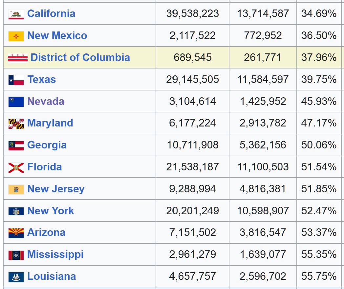Image resolution: width=344 pixels, height=289 pixels.
Task: Click the 55.35% cell
Action: (x=319, y=254)
